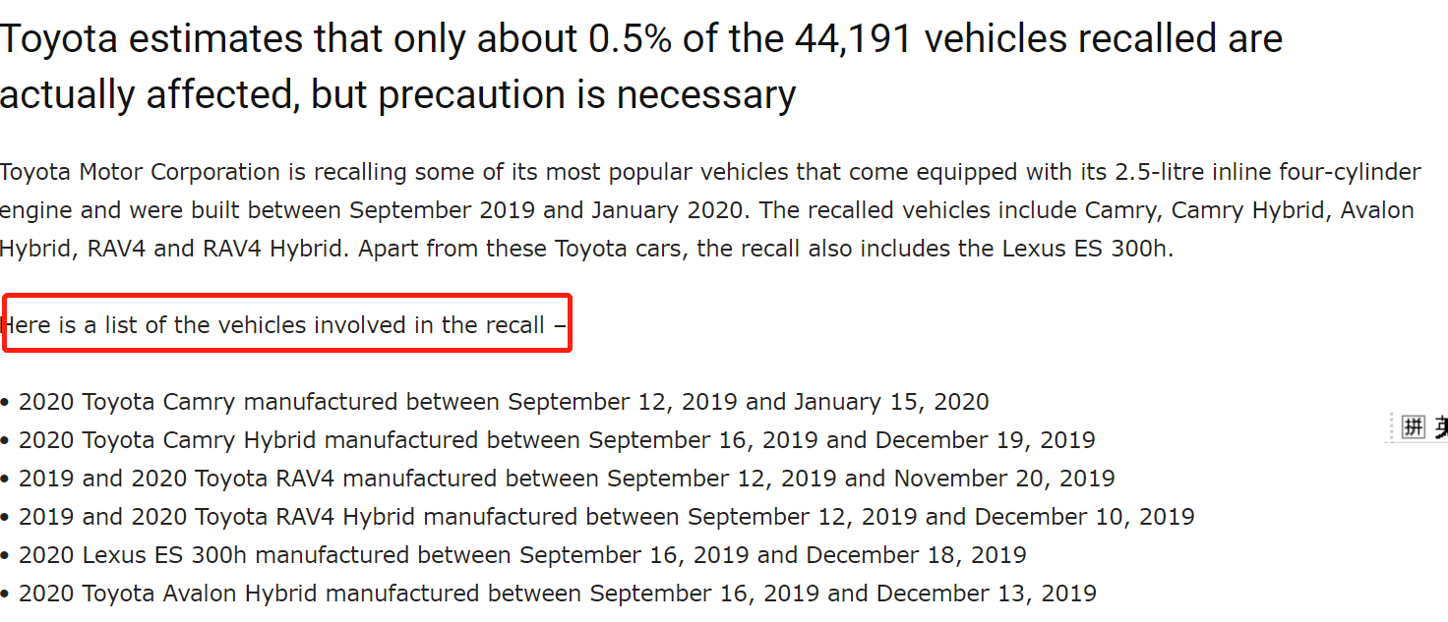Click the bullet point before 2020 Toyota Camry
Viewport: 1448px width, 622px height.
click(x=5, y=403)
